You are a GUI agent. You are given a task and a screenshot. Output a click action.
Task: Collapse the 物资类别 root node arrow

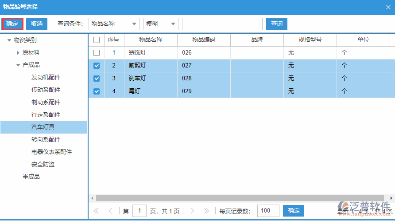pos(9,40)
